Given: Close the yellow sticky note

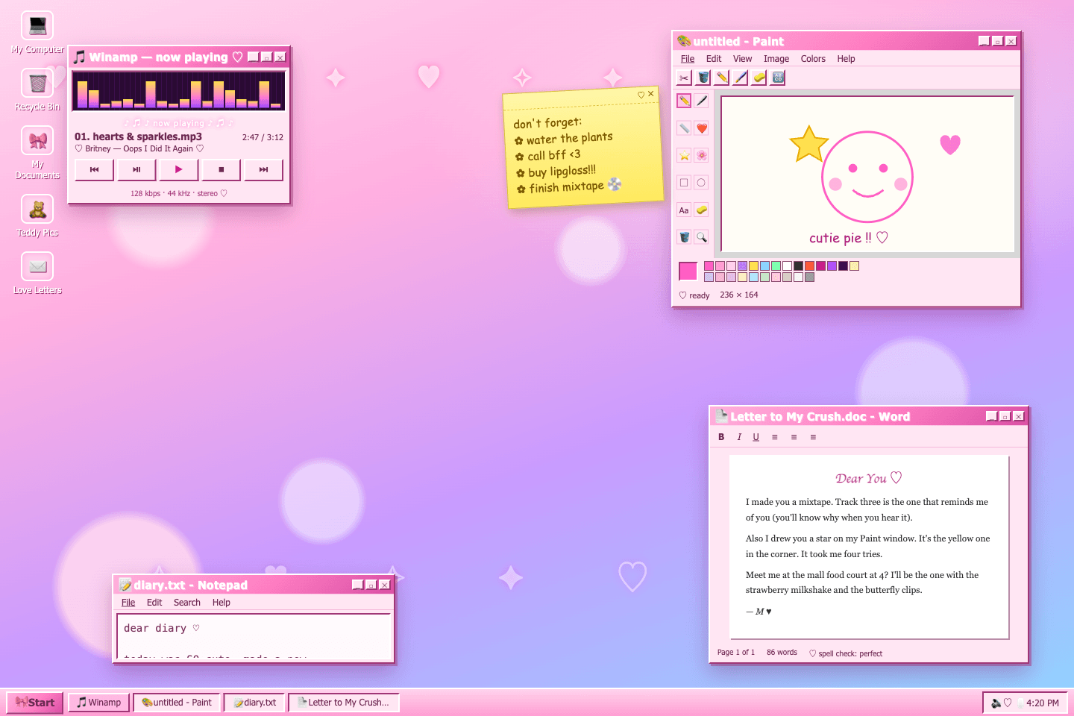Looking at the screenshot, I should pyautogui.click(x=651, y=94).
